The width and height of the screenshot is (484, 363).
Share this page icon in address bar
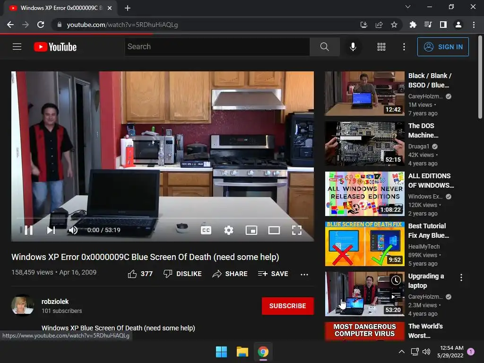point(379,25)
